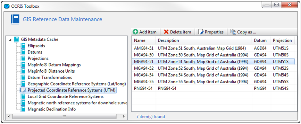
Task: Select MapInfo® Datum Mappings in the tree
Action: (x=54, y=65)
